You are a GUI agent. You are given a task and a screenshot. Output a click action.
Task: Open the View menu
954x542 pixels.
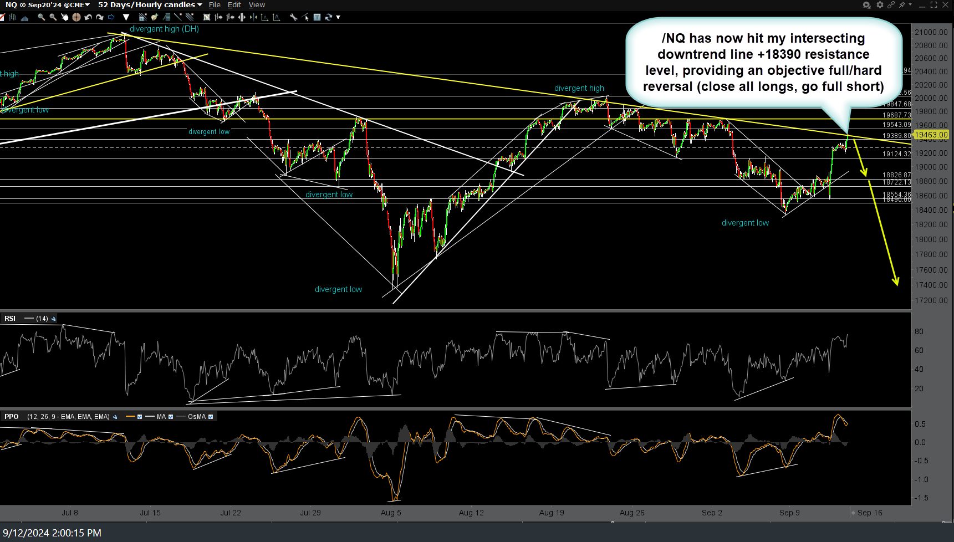pyautogui.click(x=257, y=4)
